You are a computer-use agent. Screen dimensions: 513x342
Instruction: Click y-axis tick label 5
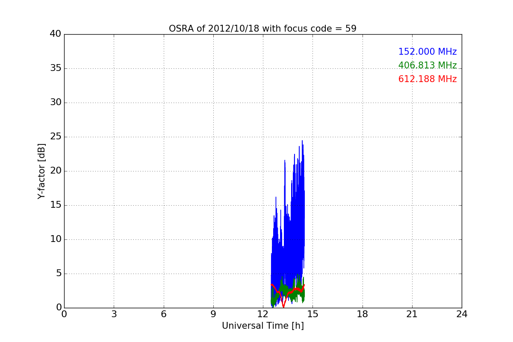click(x=58, y=274)
